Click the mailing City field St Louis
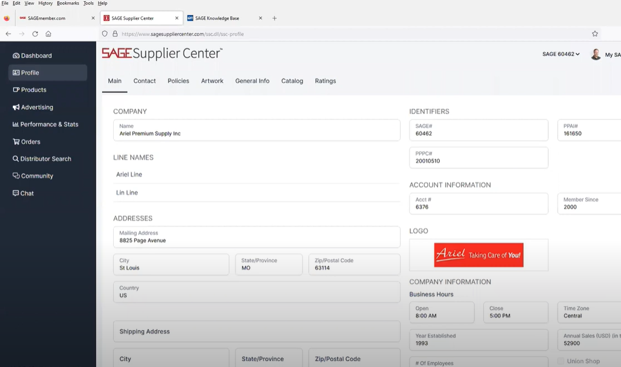The height and width of the screenshot is (367, 621). [x=171, y=265]
